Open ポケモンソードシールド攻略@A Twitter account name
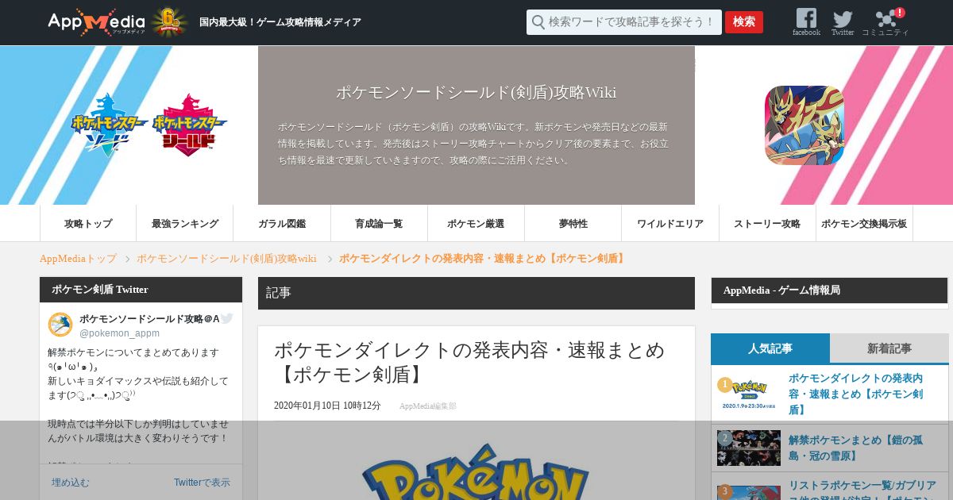The width and height of the screenshot is (953, 500). [149, 318]
